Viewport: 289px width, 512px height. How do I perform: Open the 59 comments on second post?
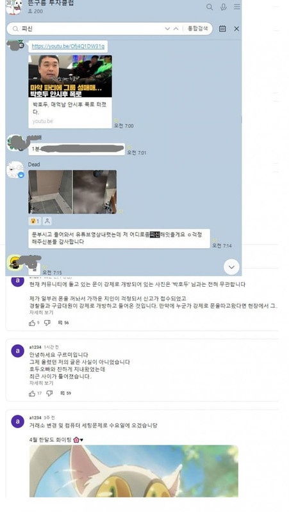tap(65, 393)
